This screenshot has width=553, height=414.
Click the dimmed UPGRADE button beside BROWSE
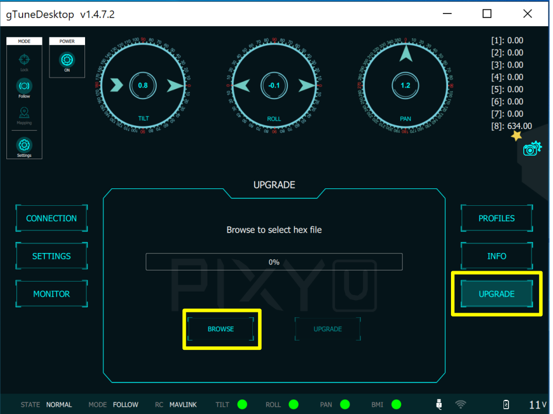pos(327,329)
